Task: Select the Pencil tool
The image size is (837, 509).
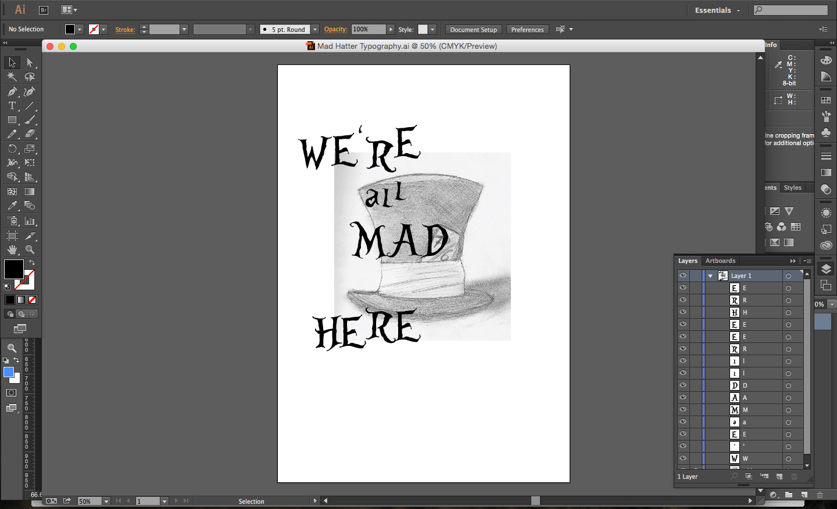Action: tap(12, 133)
